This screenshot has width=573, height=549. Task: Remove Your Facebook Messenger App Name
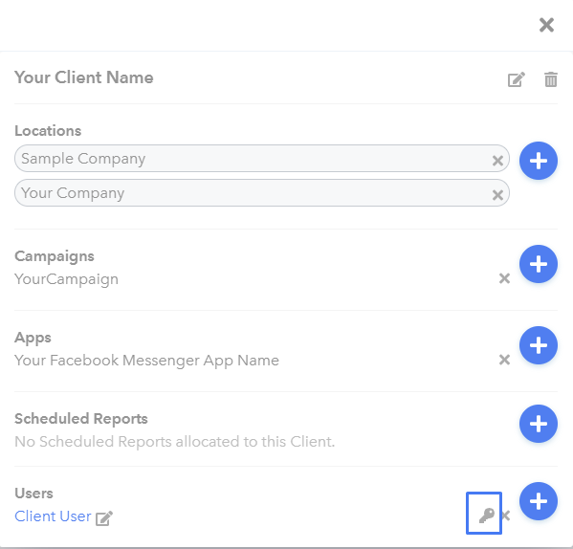(504, 360)
